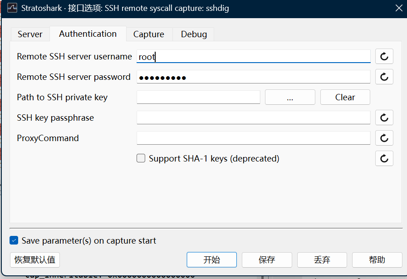
Task: Open help via 帮助 button
Action: pyautogui.click(x=377, y=260)
